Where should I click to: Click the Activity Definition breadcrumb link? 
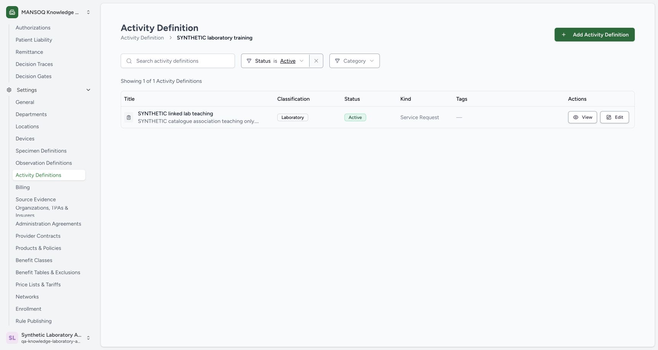pos(142,38)
